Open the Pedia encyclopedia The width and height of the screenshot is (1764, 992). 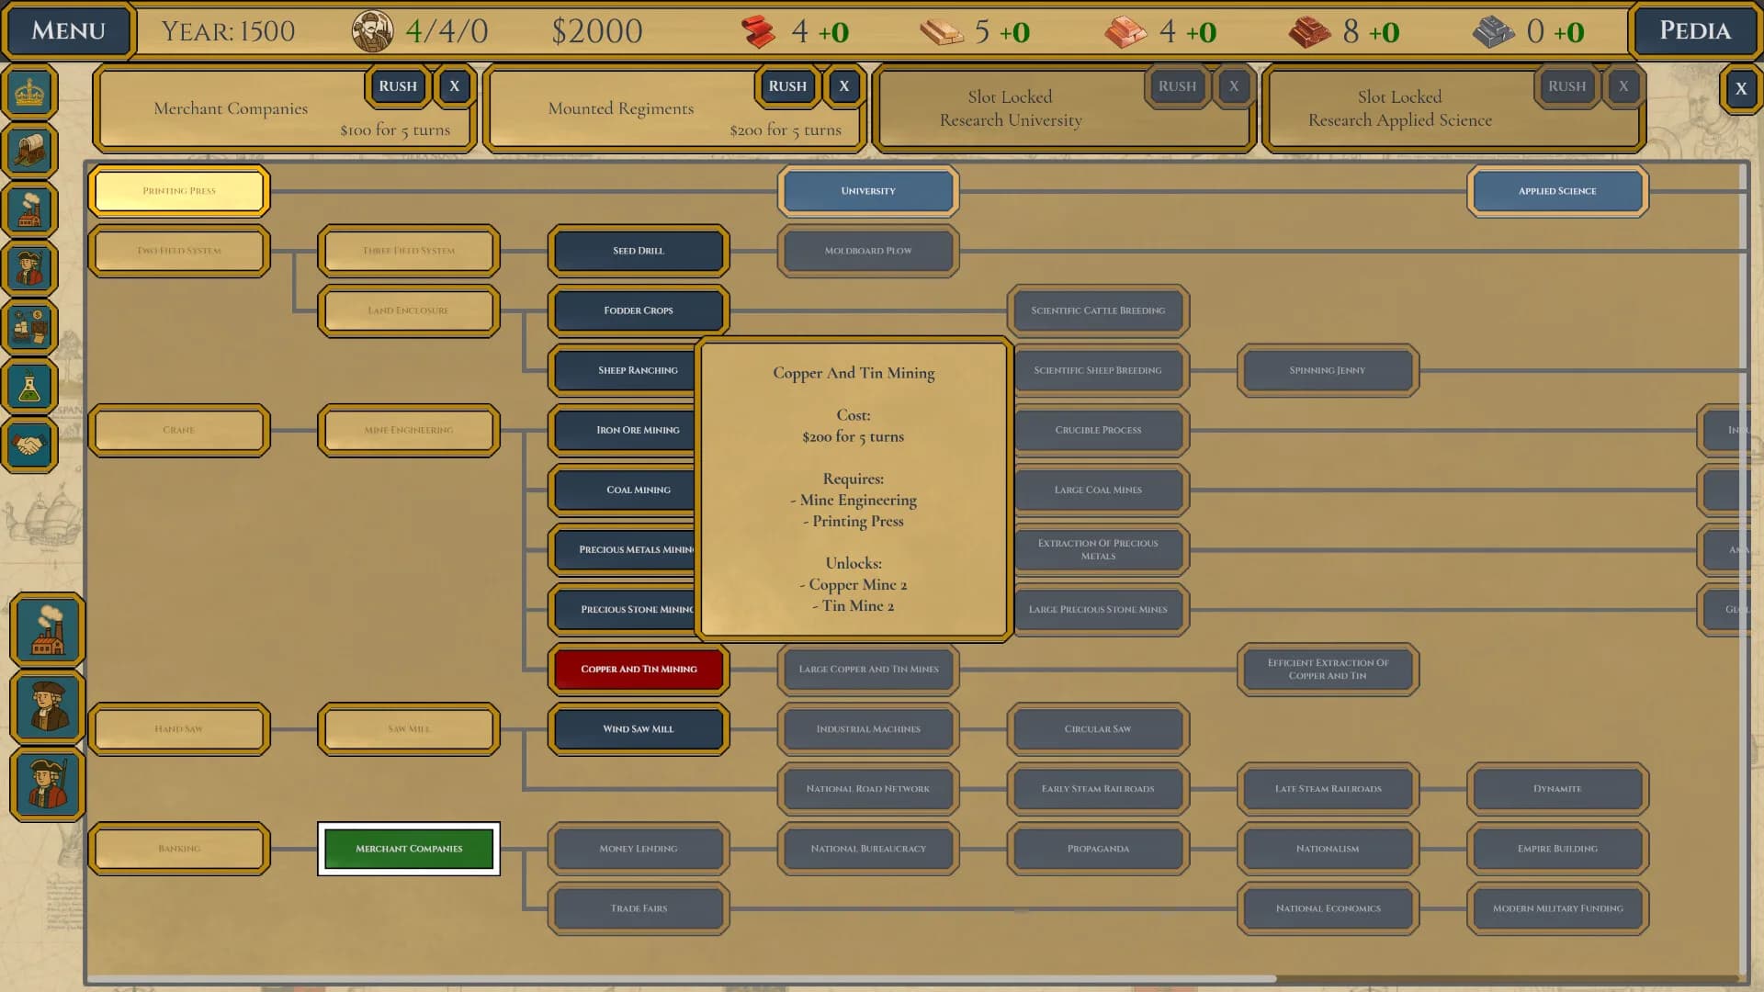pos(1695,31)
